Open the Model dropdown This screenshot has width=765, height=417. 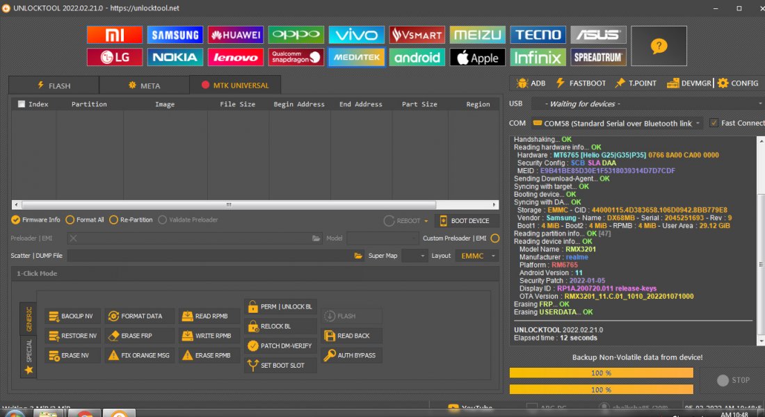tap(382, 238)
